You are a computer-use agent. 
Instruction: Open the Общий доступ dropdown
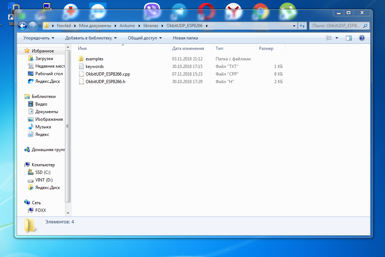(144, 38)
